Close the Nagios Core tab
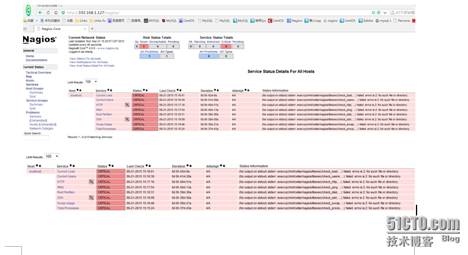468x255 pixels. (x=85, y=29)
